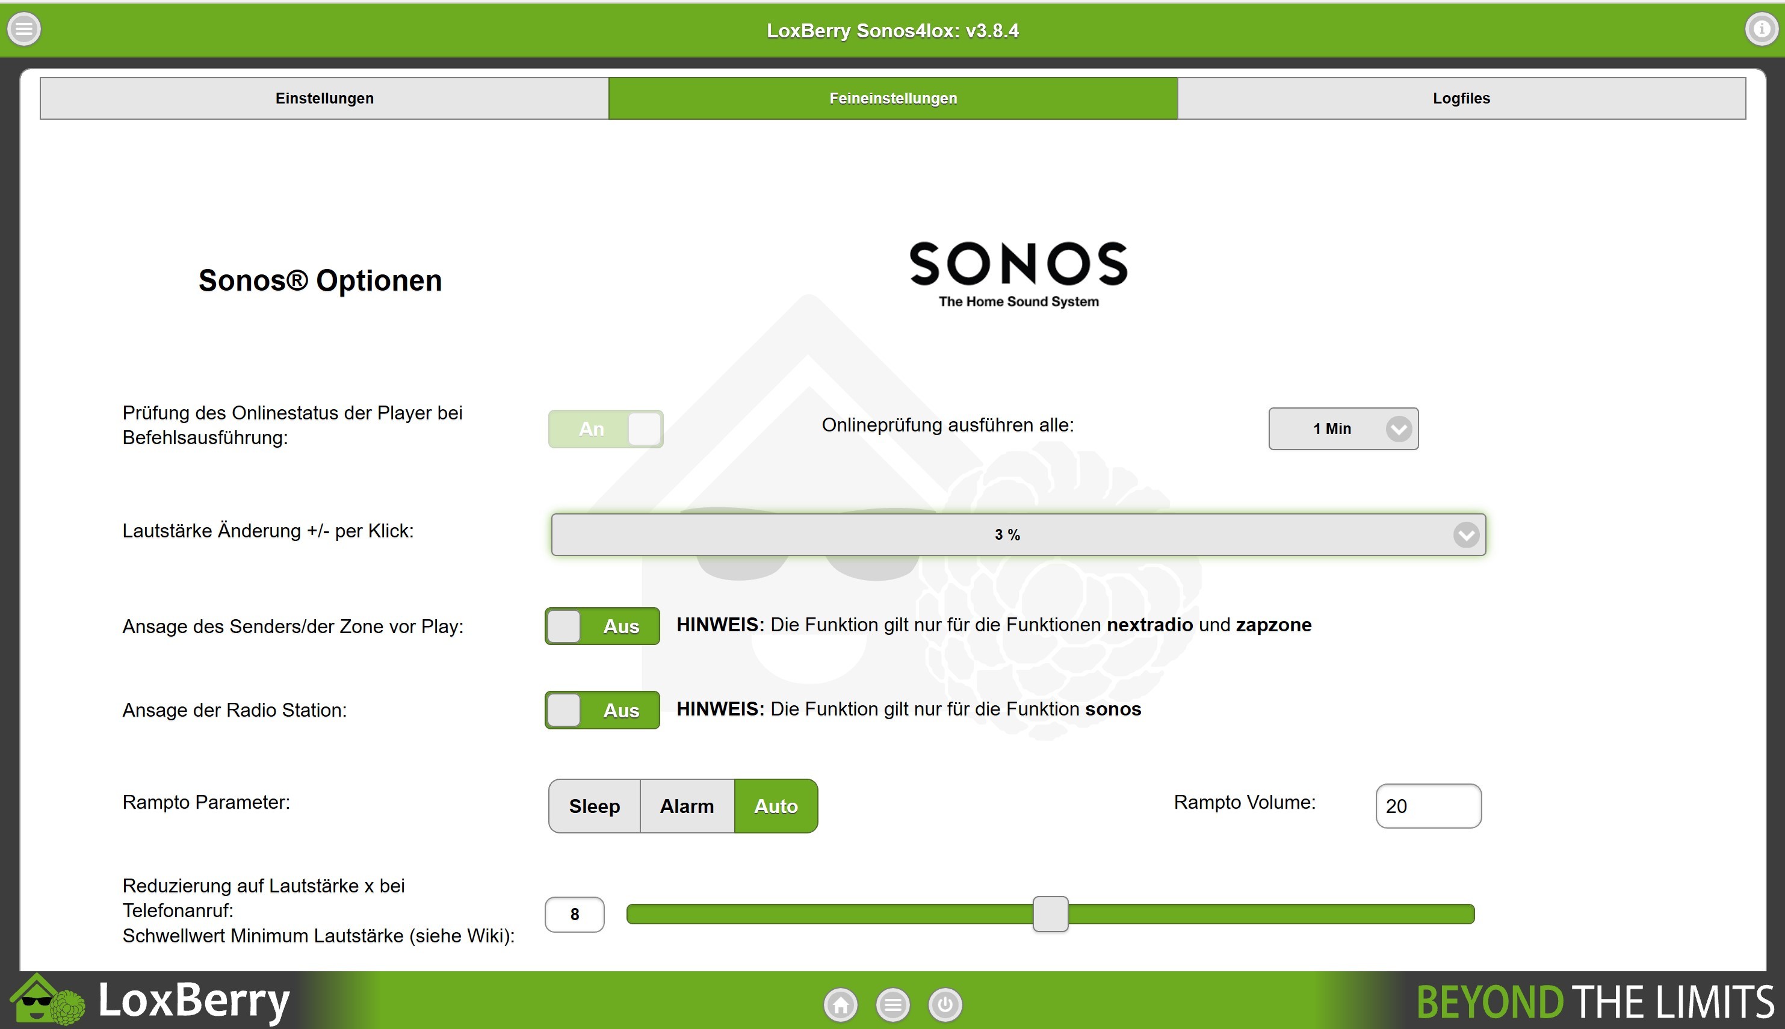Open the Onlineprüfung interval dropdown
This screenshot has width=1785, height=1029.
pyautogui.click(x=1333, y=429)
